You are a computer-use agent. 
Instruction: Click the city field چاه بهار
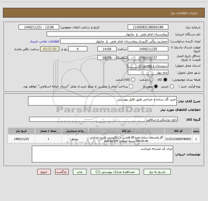point(148,72)
